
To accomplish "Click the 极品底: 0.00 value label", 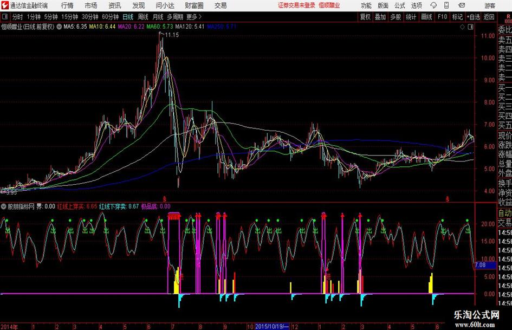I will (155, 206).
